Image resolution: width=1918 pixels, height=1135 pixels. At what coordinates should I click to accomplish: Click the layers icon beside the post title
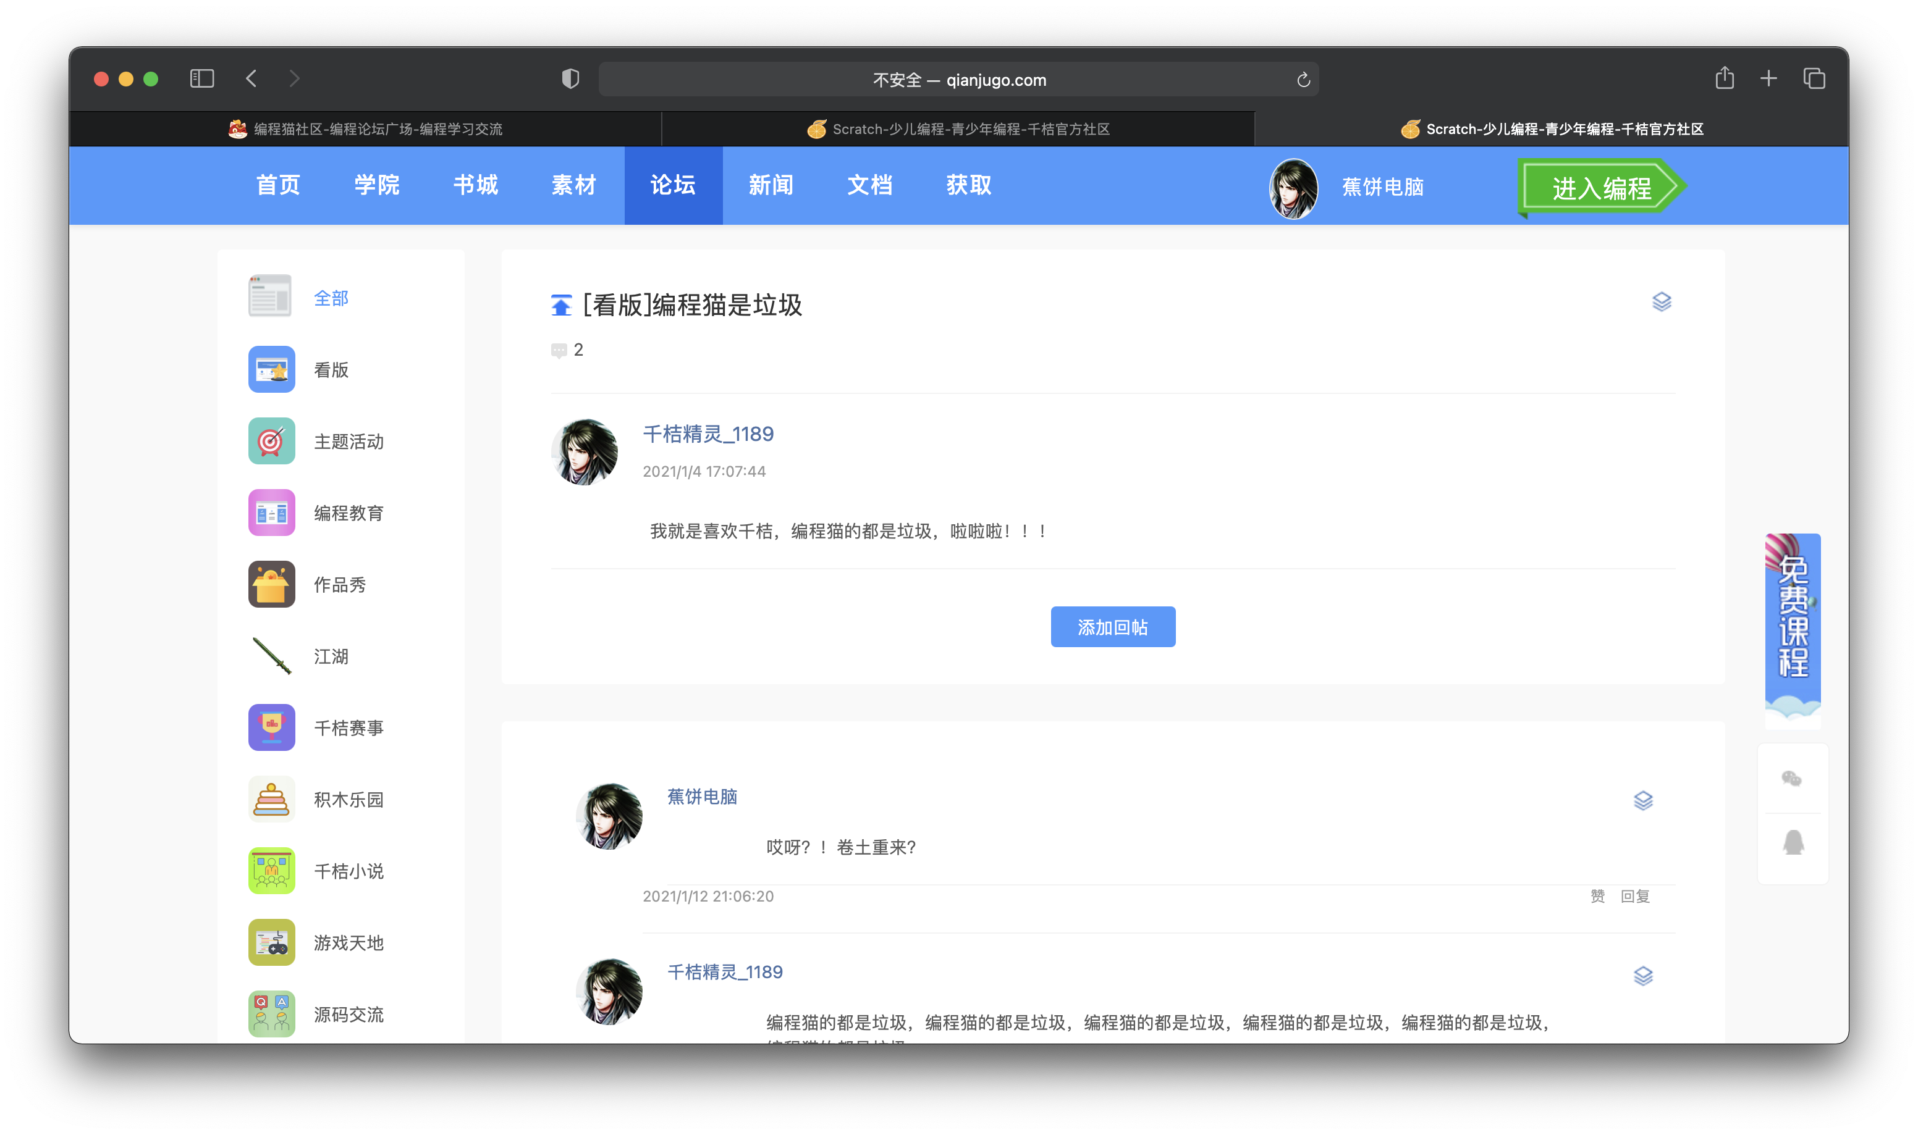(1661, 302)
